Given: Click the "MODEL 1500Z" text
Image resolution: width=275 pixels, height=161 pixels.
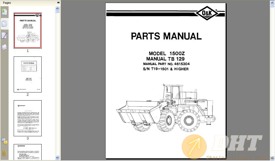Looking at the screenshot, I should (167, 53).
